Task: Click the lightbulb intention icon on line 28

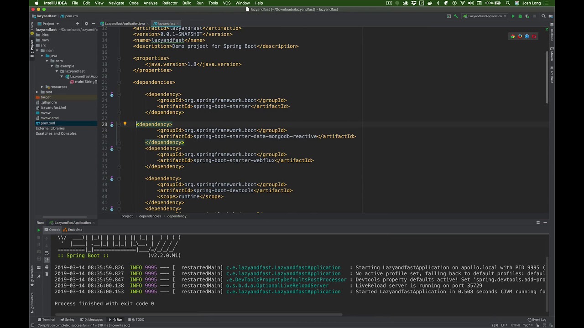Action: click(x=125, y=124)
